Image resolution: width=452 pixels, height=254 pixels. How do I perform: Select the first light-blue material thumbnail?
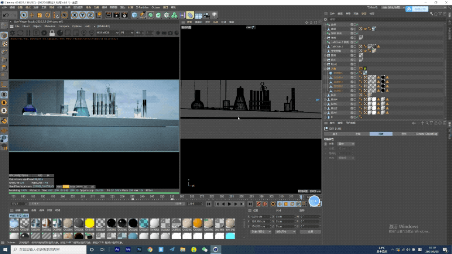[14, 223]
